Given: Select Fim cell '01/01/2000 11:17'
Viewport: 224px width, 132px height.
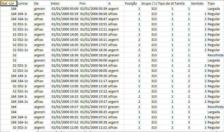Looking at the screenshot, I should [93, 81].
